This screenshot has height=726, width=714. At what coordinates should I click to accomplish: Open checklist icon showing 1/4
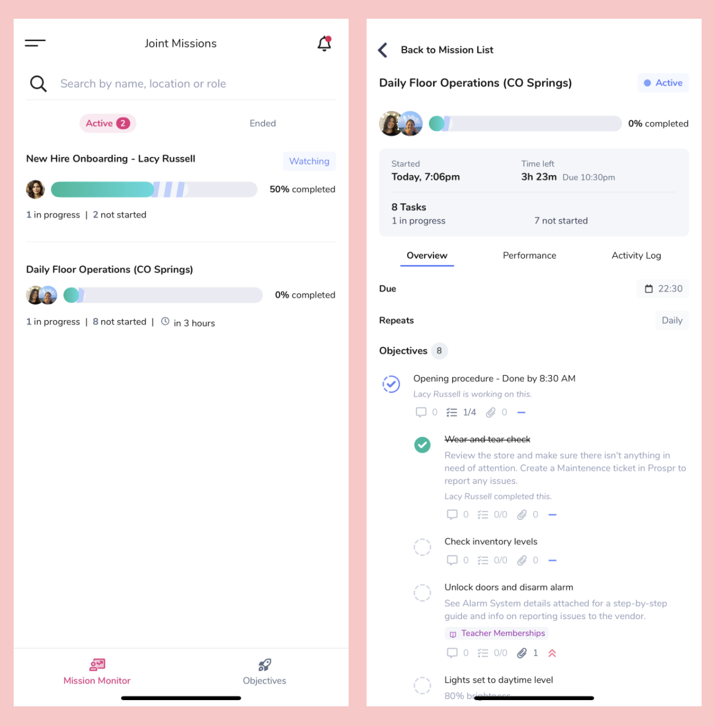coord(452,412)
